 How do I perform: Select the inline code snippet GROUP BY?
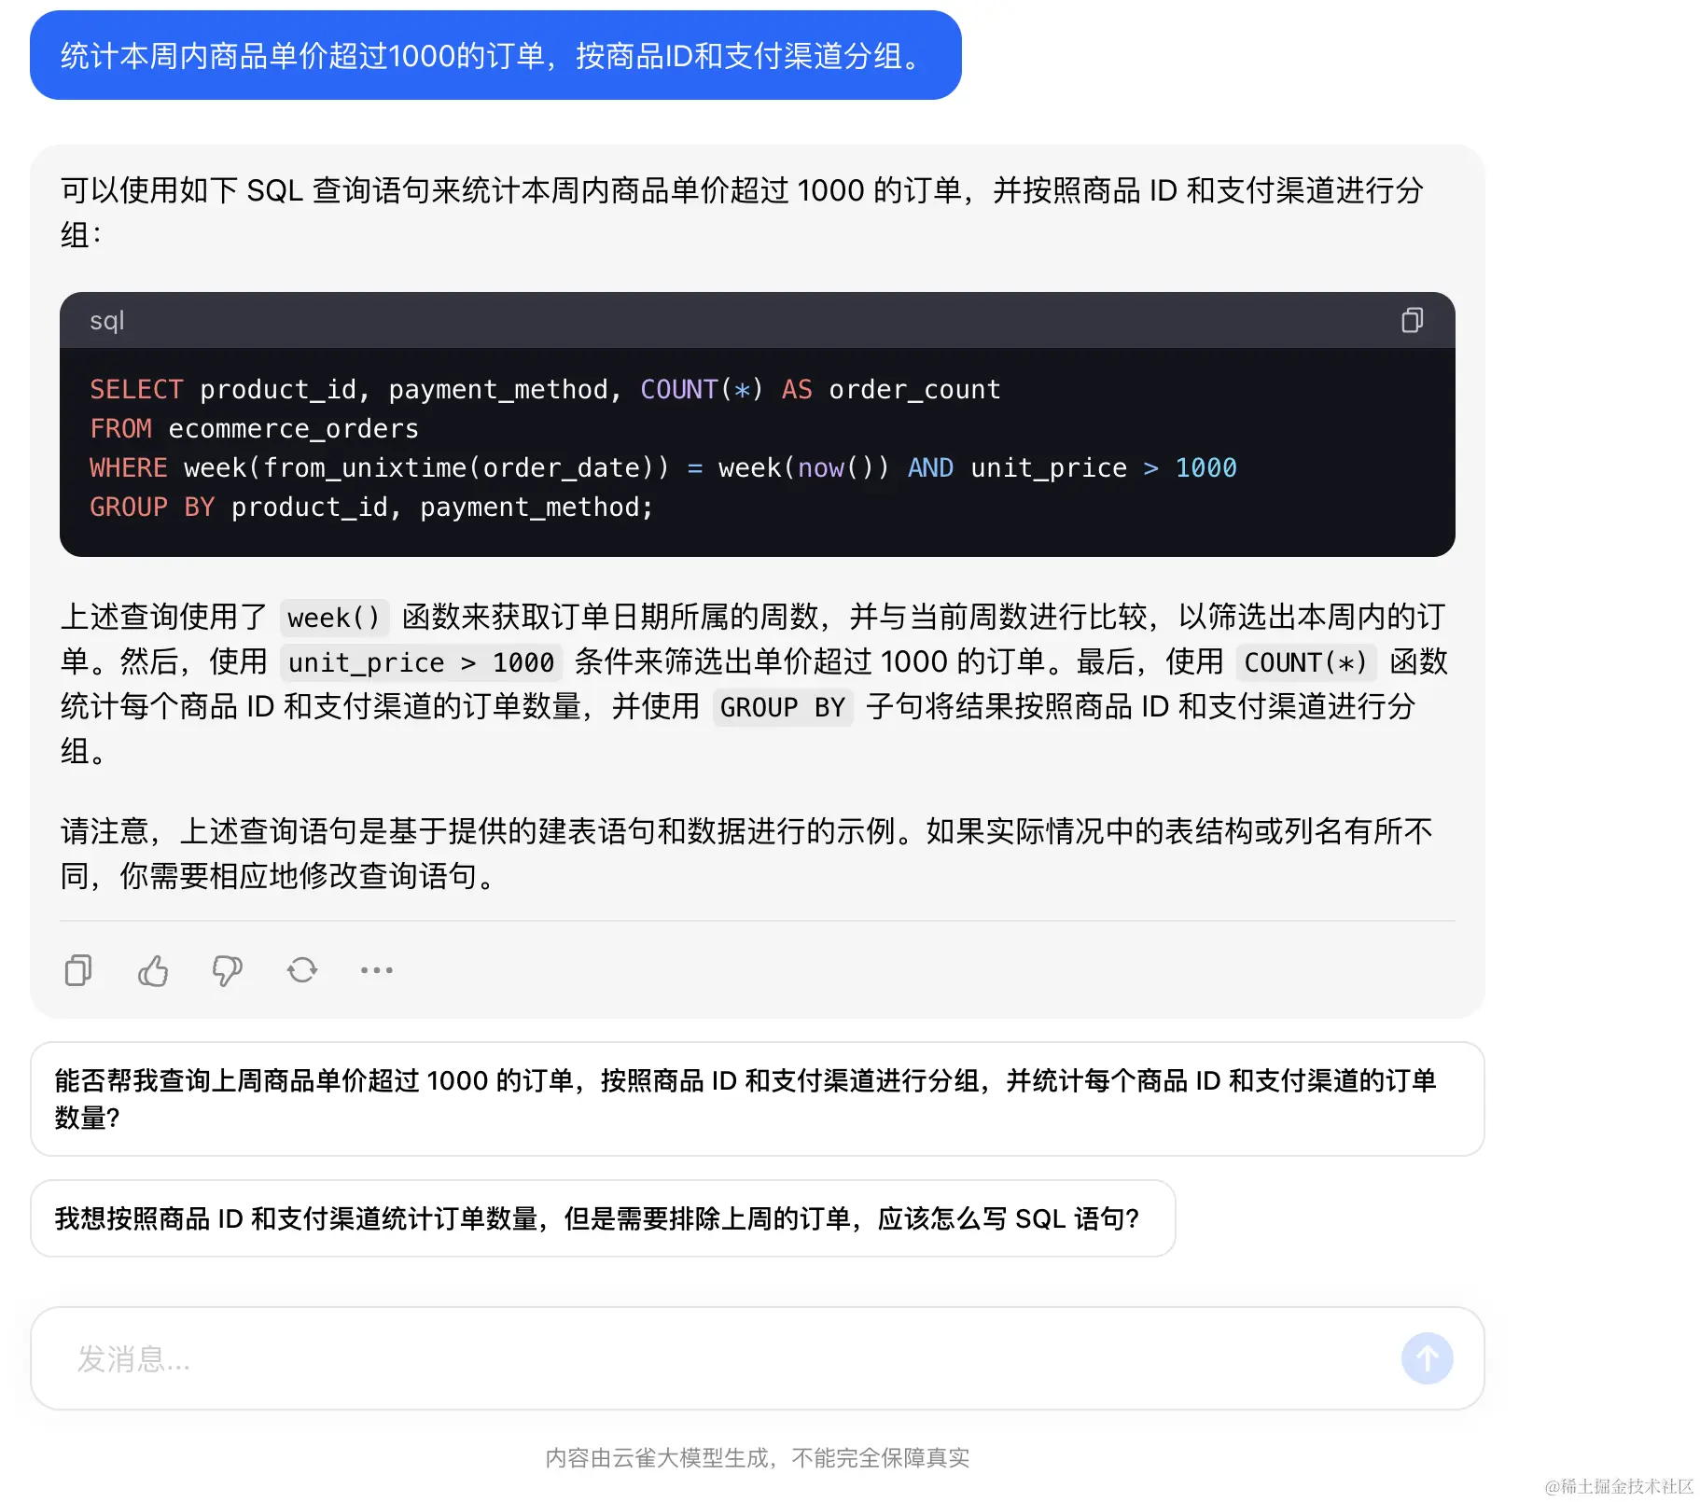783,707
